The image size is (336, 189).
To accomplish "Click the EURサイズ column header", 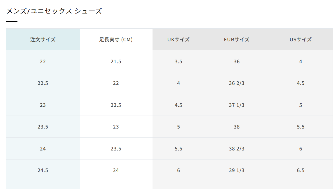I will coord(237,40).
